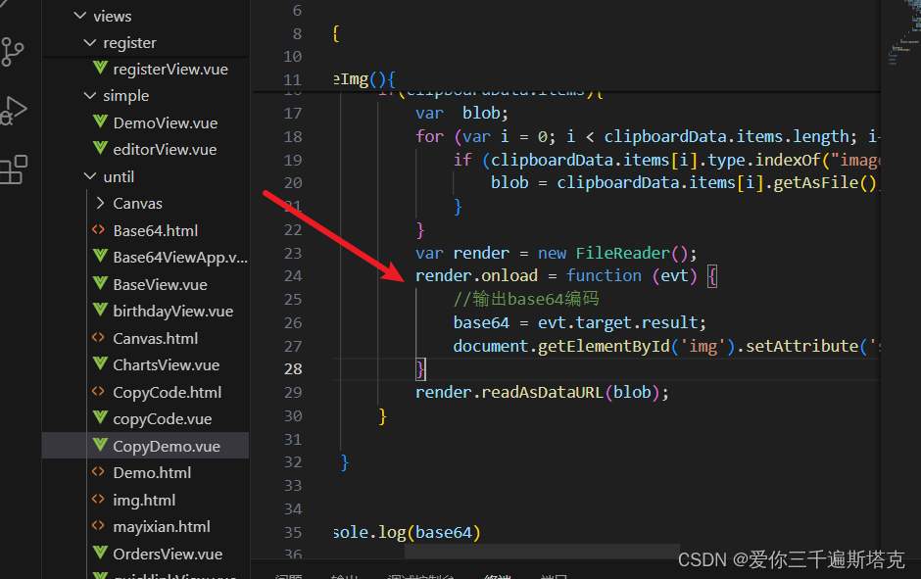The height and width of the screenshot is (579, 921).
Task: Click the Vue icon beside editorView.vue
Action: (101, 149)
